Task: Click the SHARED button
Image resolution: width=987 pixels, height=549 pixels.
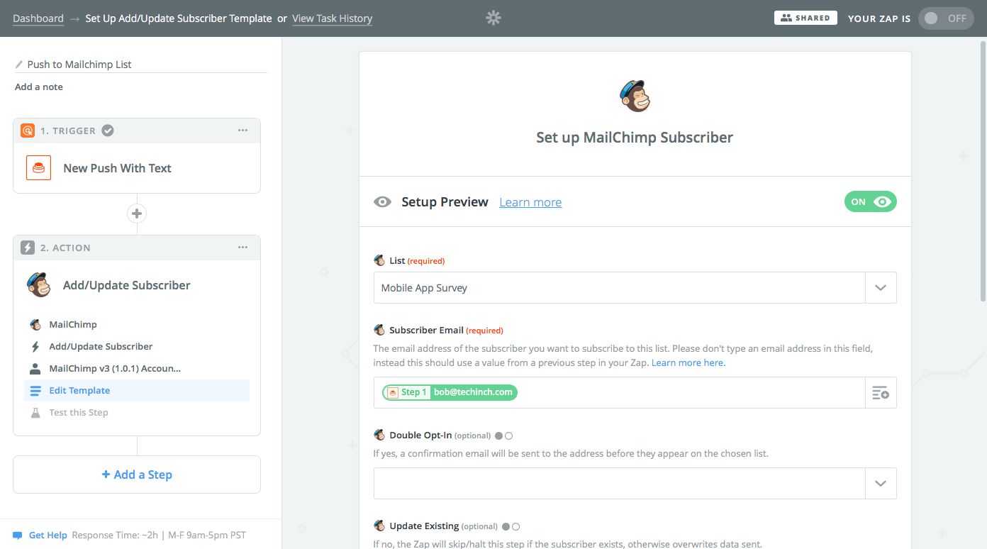Action: (x=805, y=18)
